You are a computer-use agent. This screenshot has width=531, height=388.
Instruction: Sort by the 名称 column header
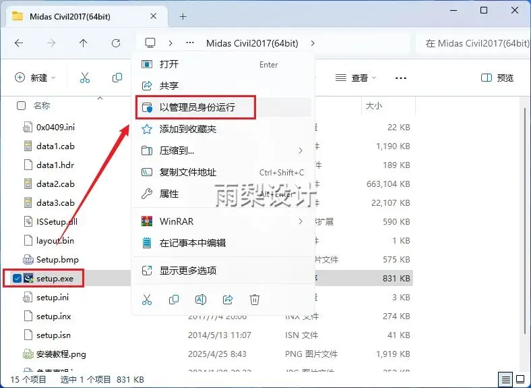tap(42, 106)
